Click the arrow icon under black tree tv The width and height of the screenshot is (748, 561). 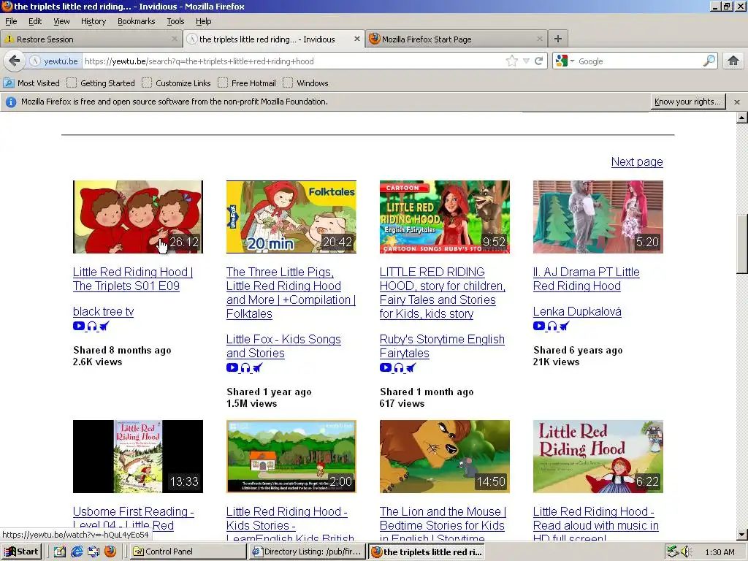click(104, 326)
